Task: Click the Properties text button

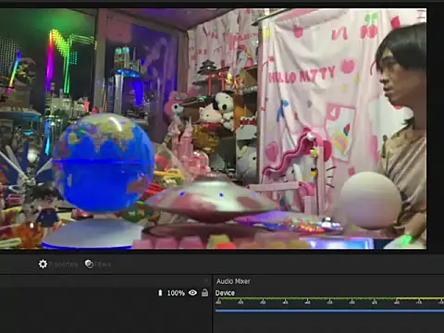Action: point(64,265)
